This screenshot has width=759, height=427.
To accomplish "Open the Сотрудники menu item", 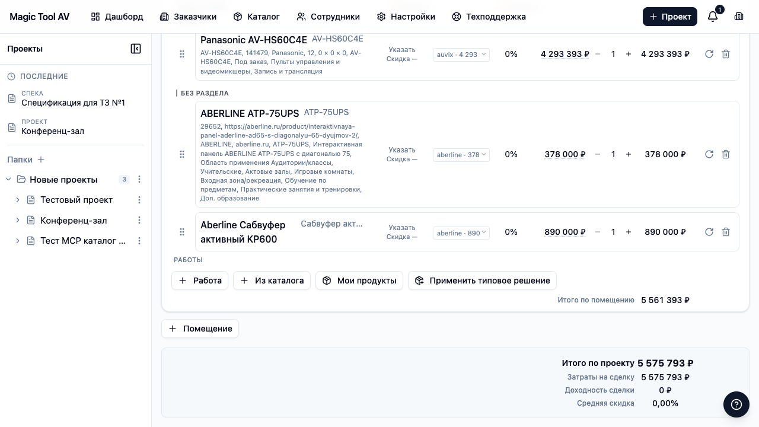I will [x=329, y=17].
